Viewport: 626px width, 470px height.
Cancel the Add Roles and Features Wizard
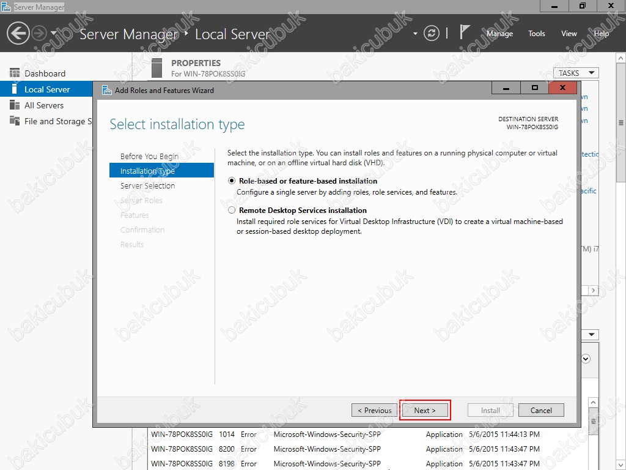[x=541, y=410]
